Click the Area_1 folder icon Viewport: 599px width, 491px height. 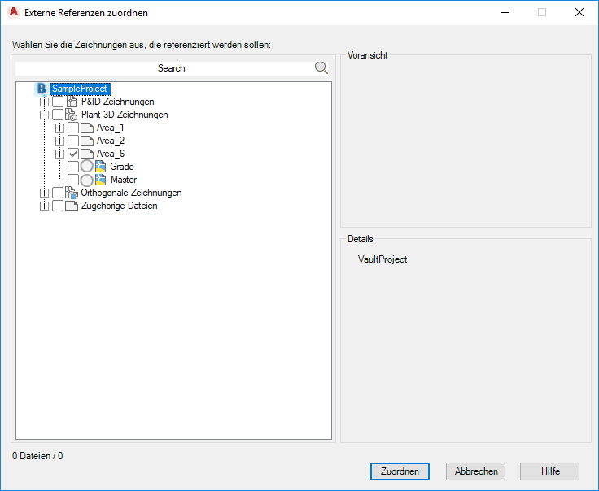(87, 128)
